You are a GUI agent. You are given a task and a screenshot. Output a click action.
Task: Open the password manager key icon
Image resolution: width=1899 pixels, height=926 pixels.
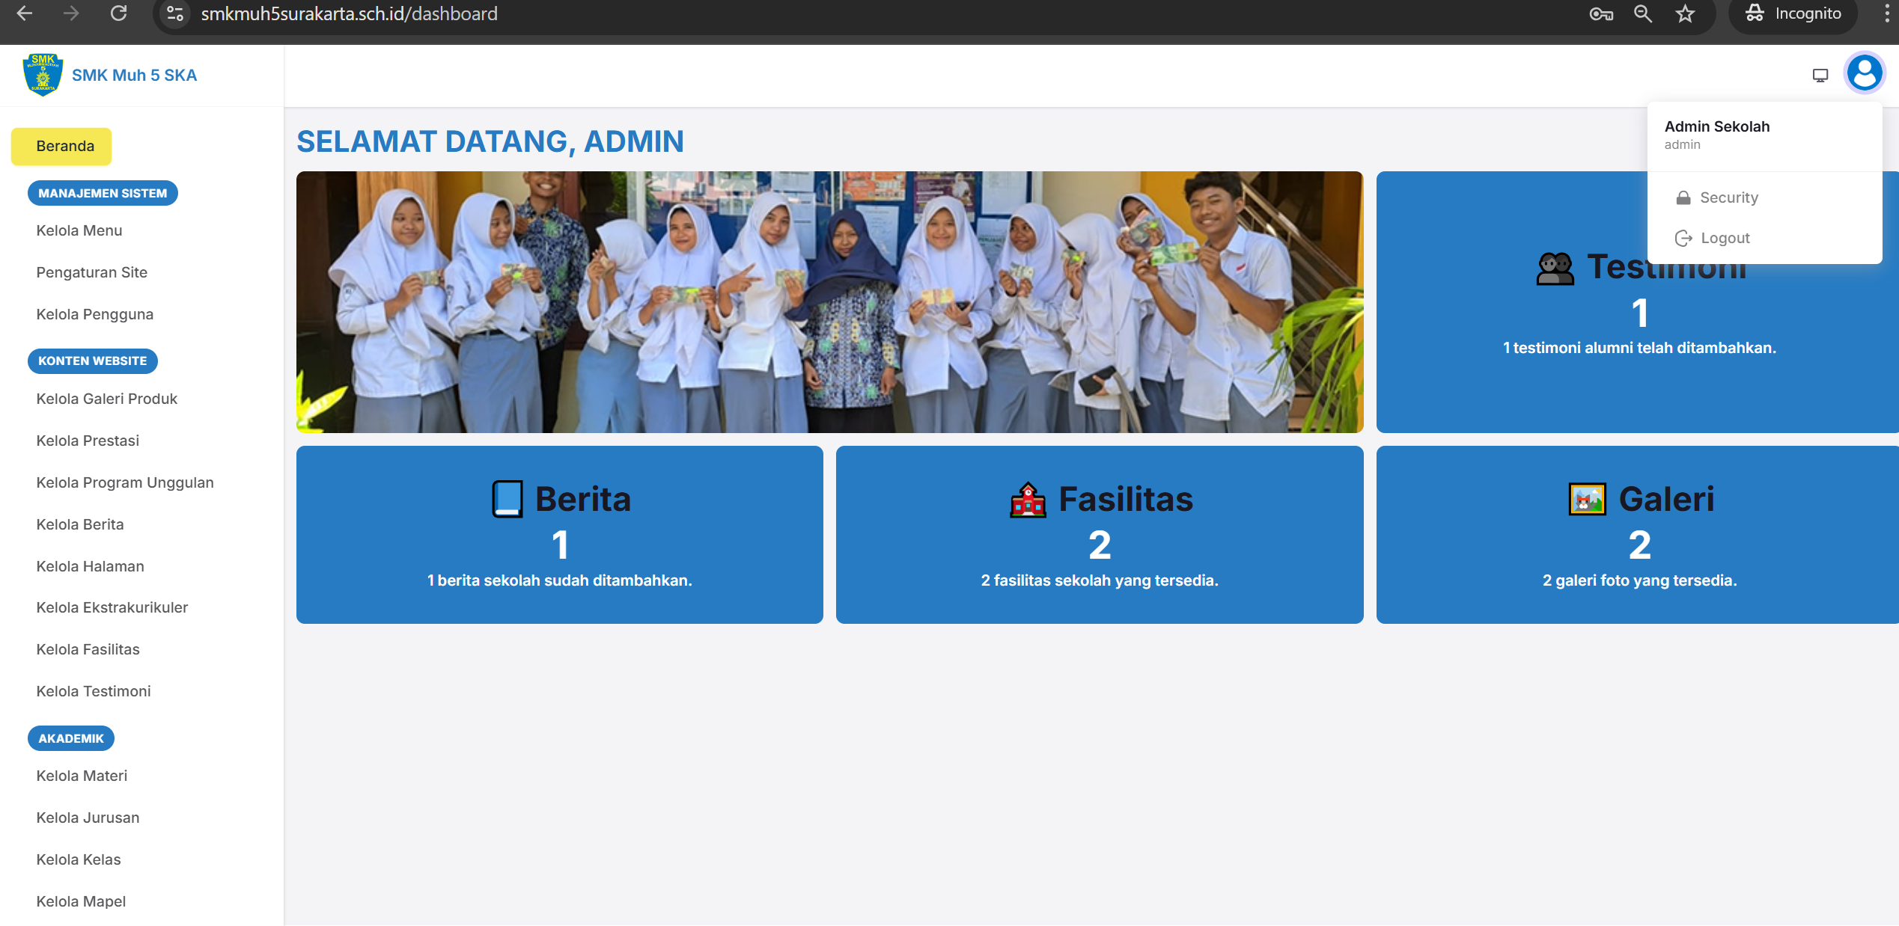click(1600, 13)
